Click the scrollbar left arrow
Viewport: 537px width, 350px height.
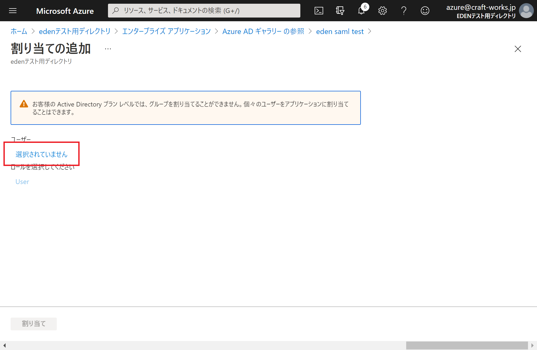[x=5, y=345]
